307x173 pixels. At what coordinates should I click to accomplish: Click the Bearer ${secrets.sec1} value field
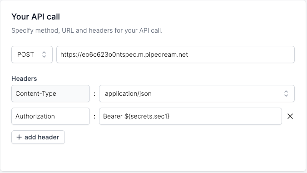190,116
